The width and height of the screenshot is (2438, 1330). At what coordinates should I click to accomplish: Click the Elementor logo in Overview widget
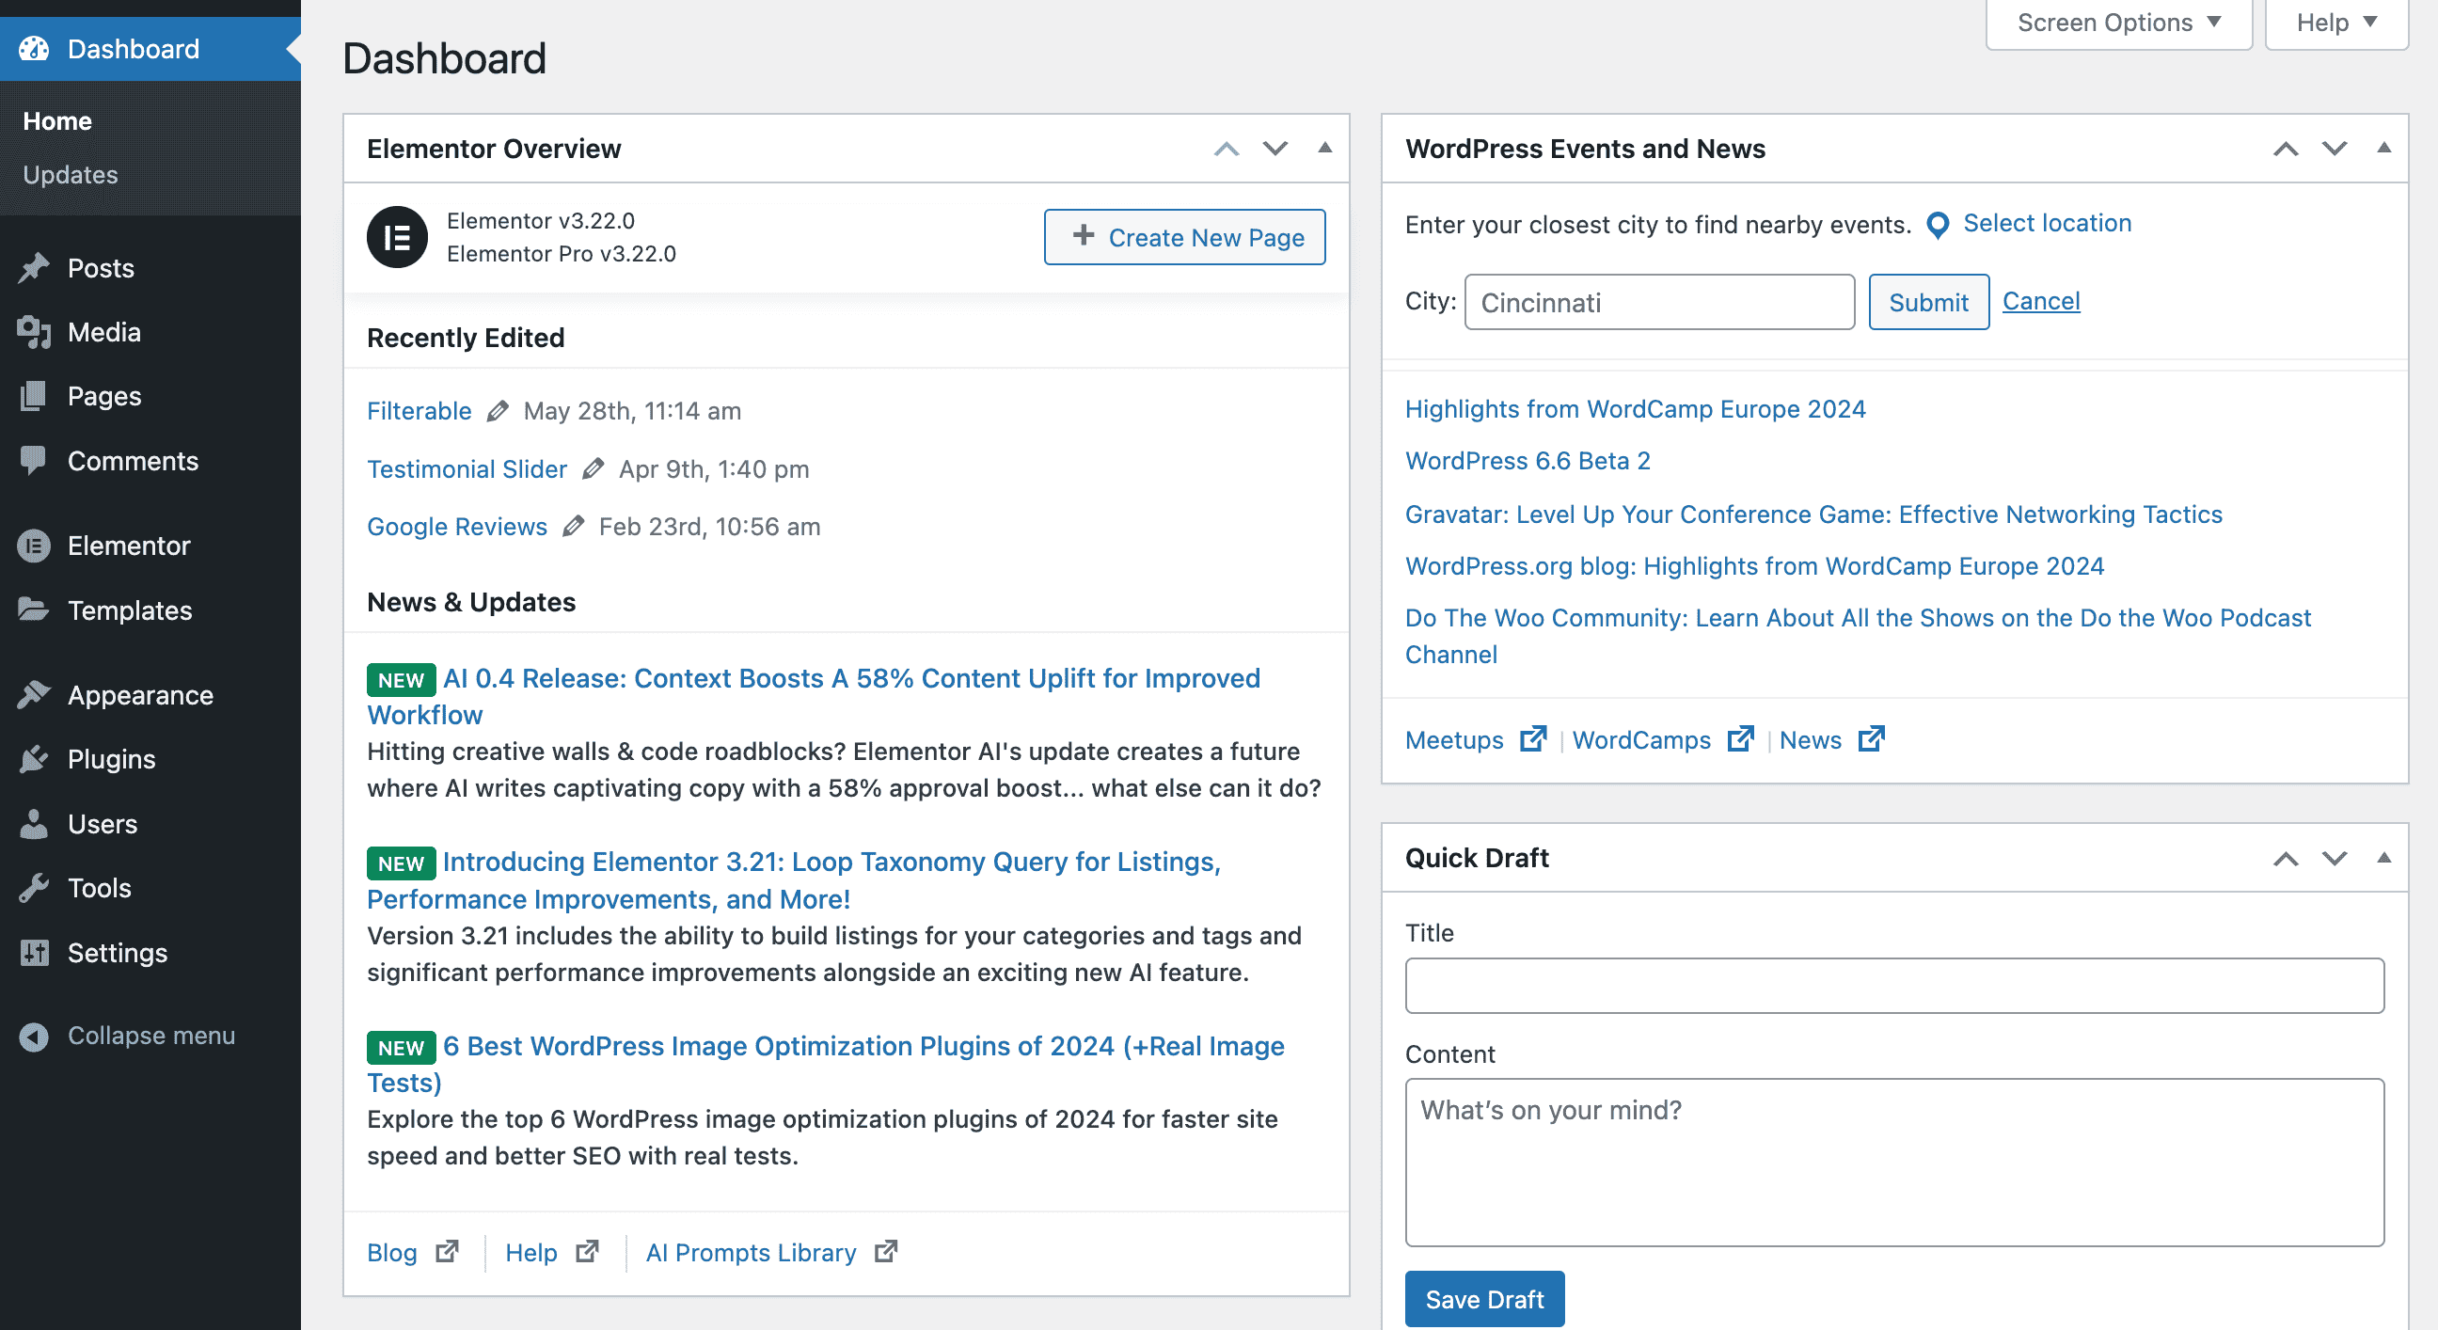tap(398, 237)
